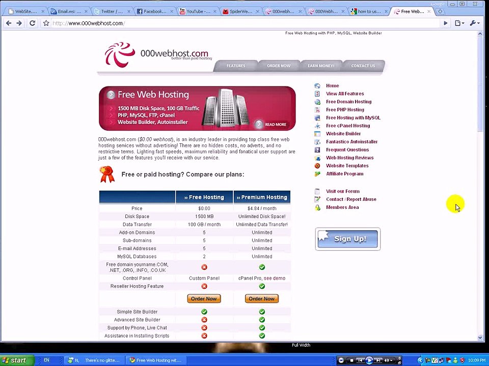Click the Sign Up! button
This screenshot has width=489, height=366.
coord(348,239)
